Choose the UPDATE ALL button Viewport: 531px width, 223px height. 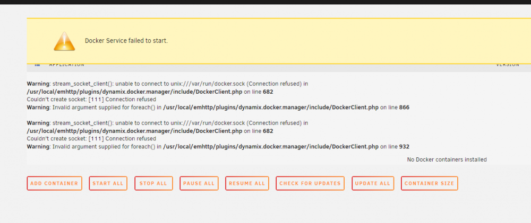[373, 183]
